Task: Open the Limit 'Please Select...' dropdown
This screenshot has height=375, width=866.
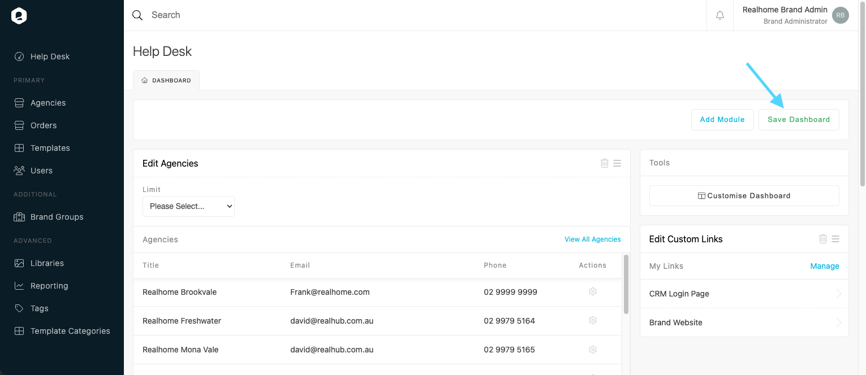Action: click(x=188, y=206)
